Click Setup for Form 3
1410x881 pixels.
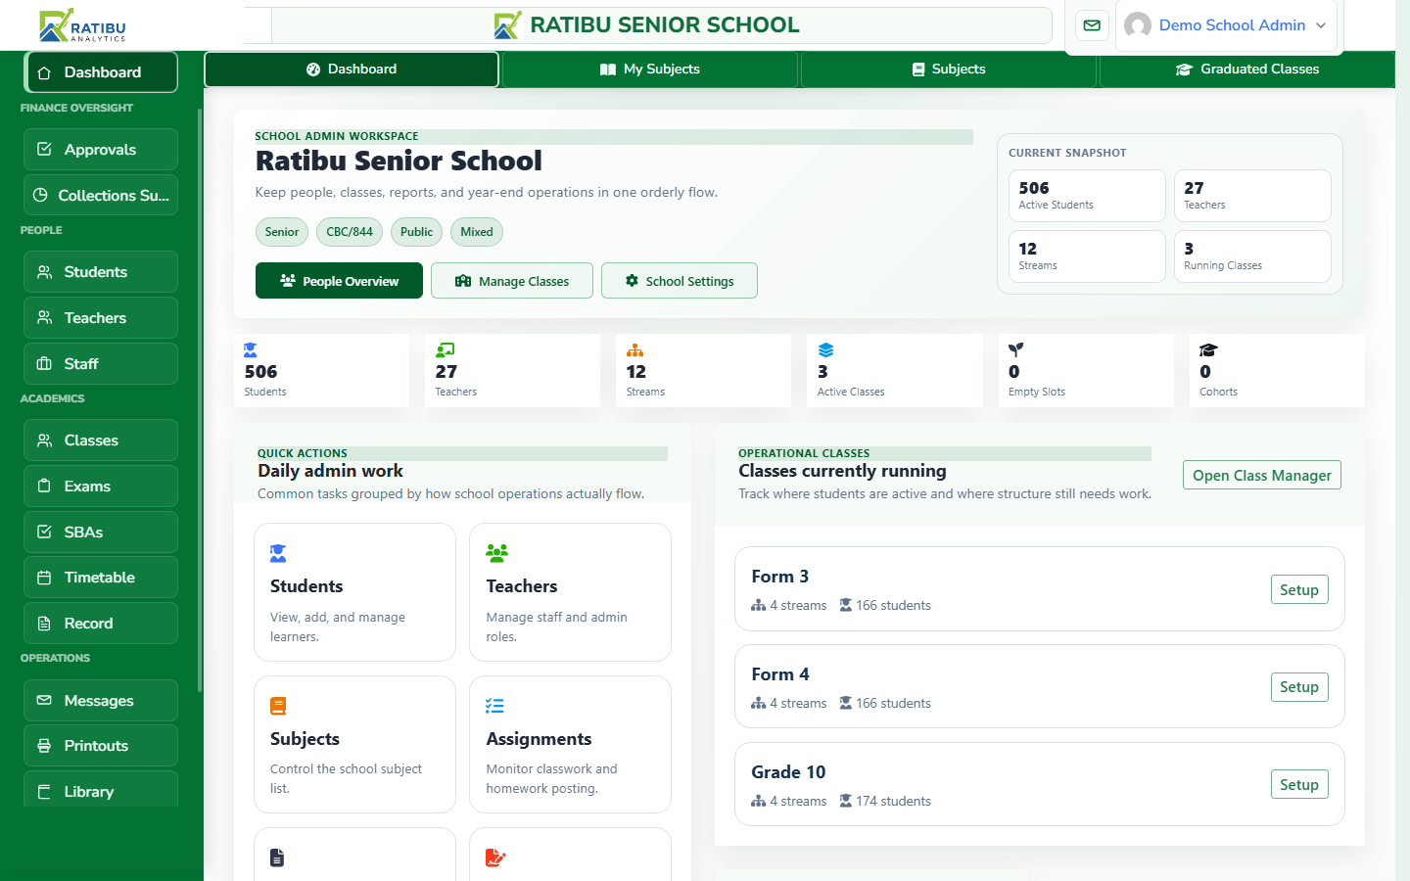coord(1299,589)
